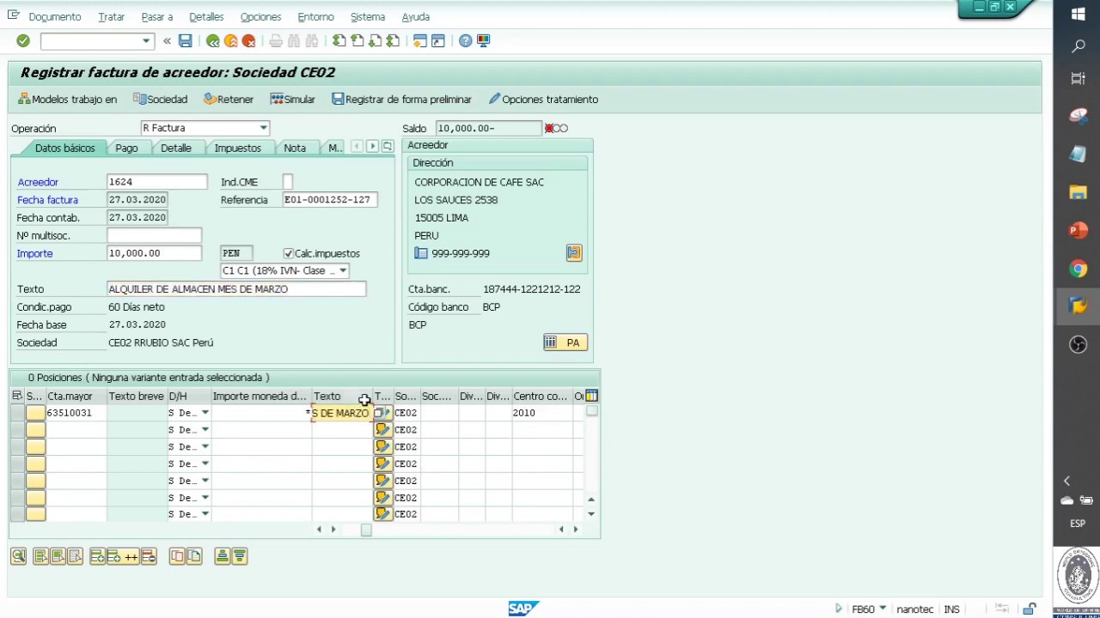This screenshot has width=1100, height=618.
Task: Click the delete line icon below table
Action: click(x=149, y=556)
